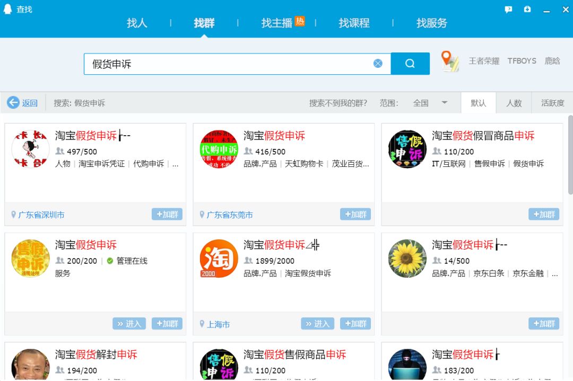The height and width of the screenshot is (381, 573).
Task: Expand the 范围 全国 dropdown
Action: point(430,103)
